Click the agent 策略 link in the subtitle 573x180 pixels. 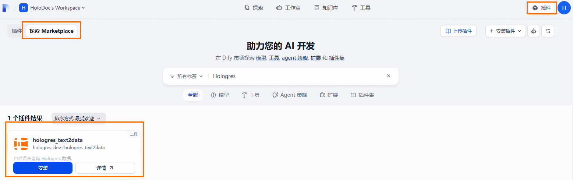295,58
